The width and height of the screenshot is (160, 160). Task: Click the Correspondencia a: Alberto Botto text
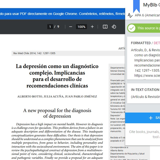[119, 149]
